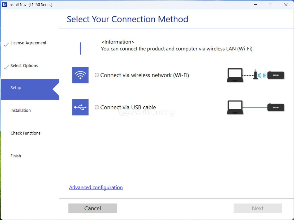This screenshot has height=220, width=294.
Task: Click the USB cable connection diagram
Action: pyautogui.click(x=255, y=107)
